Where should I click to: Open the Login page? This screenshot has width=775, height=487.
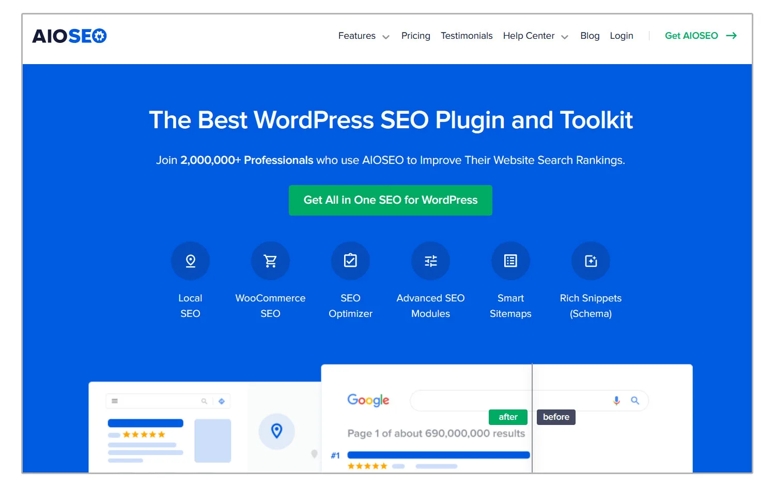pyautogui.click(x=622, y=36)
